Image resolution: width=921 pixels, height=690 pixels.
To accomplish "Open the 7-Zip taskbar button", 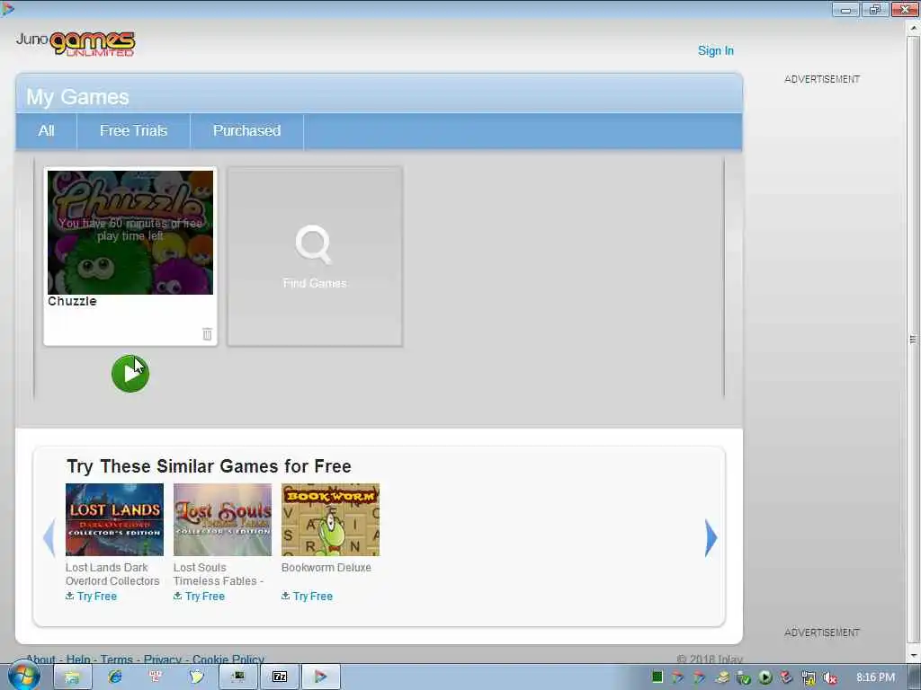I will click(280, 677).
